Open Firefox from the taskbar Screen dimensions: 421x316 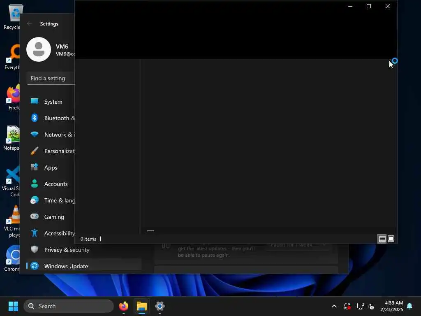click(123, 306)
